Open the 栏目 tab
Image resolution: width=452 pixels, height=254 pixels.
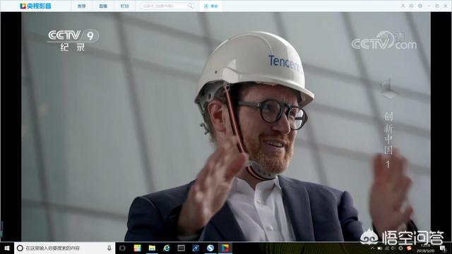pos(124,6)
